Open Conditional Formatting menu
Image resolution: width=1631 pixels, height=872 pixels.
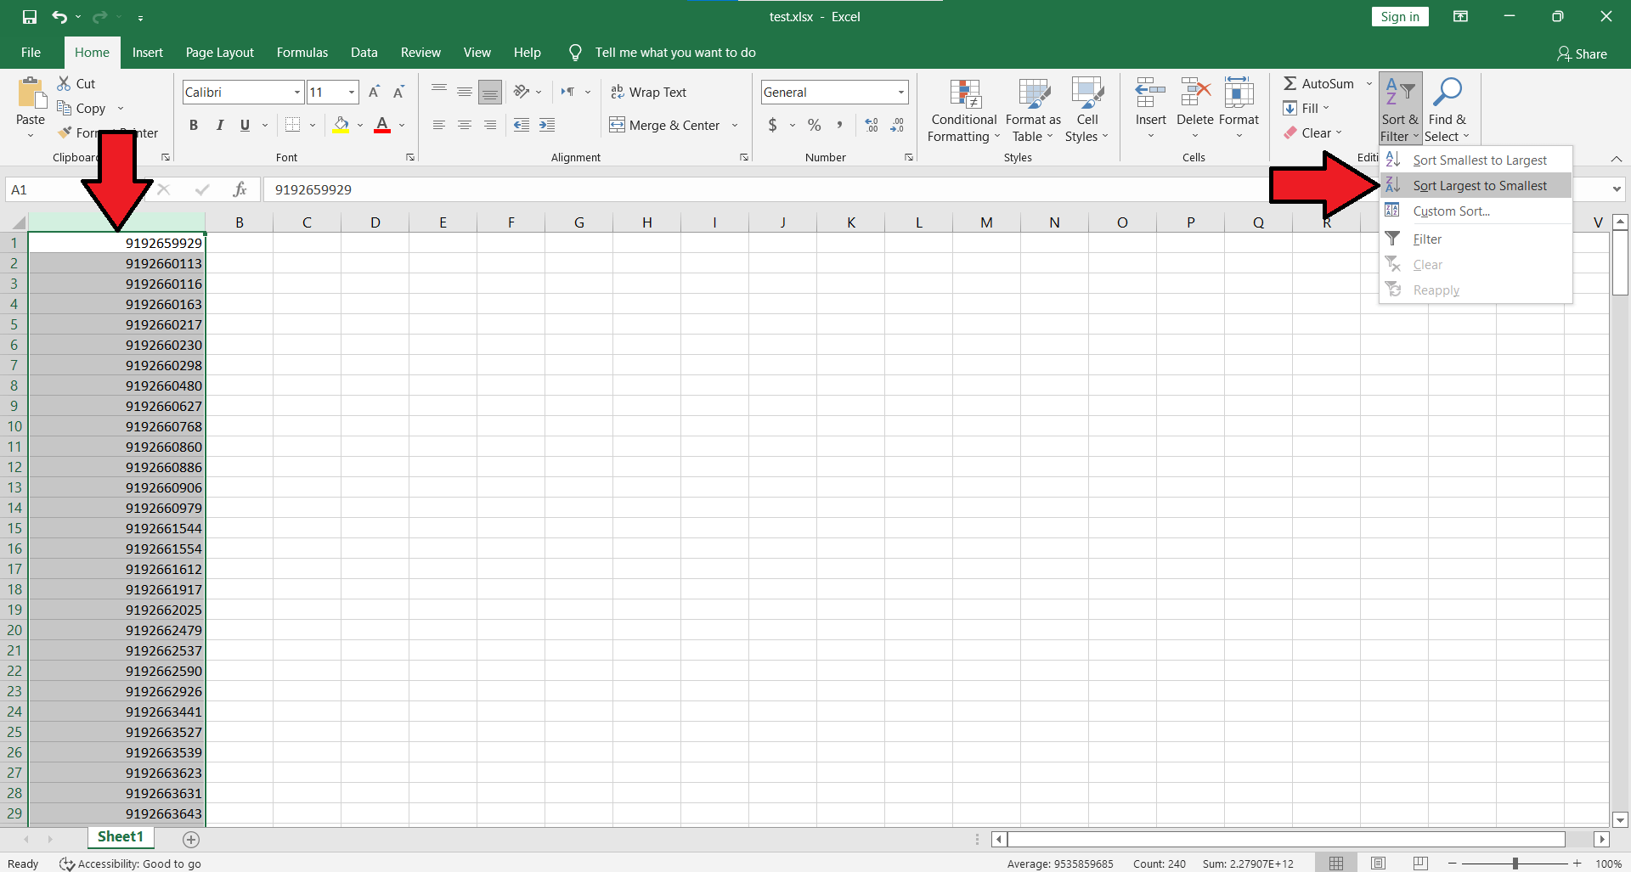[x=963, y=110]
